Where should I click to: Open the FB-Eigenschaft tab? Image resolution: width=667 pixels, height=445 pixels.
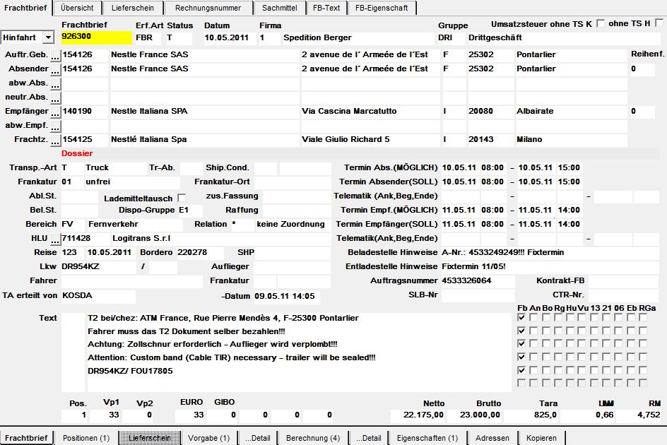point(382,8)
